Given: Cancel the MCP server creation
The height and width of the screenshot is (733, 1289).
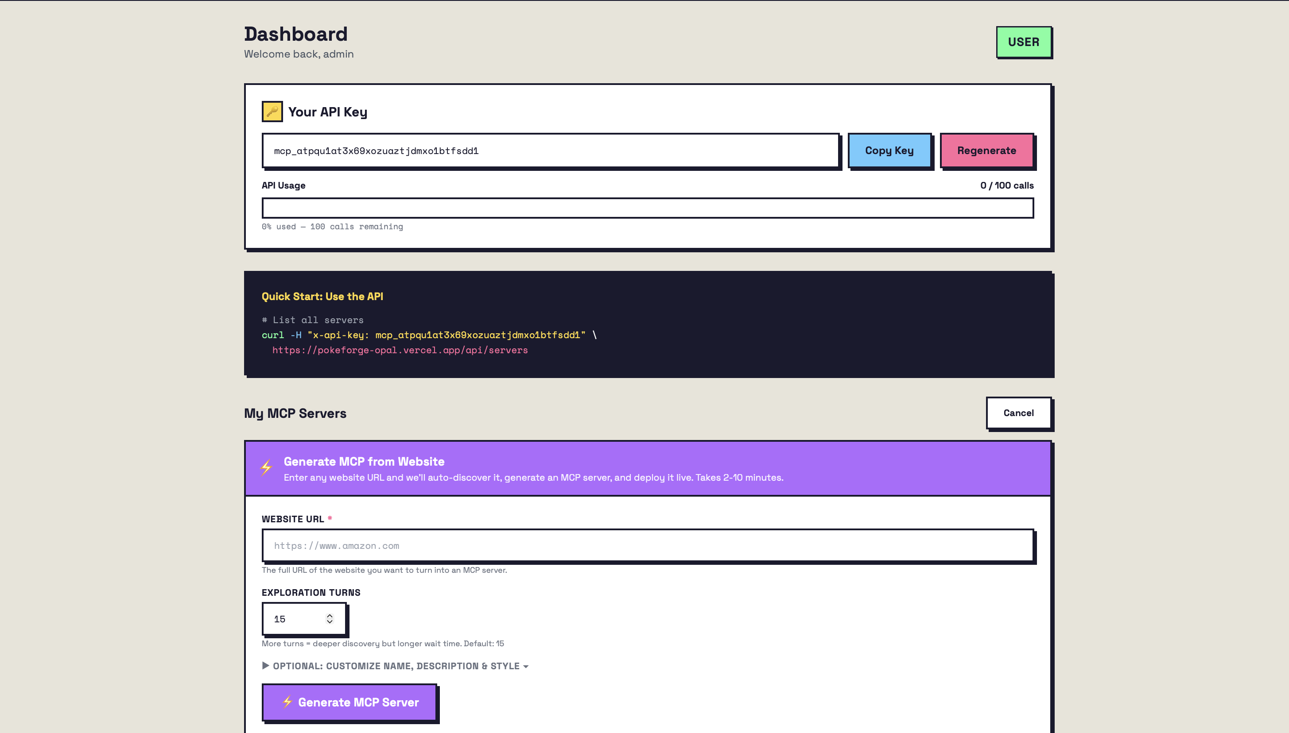Looking at the screenshot, I should (x=1018, y=413).
